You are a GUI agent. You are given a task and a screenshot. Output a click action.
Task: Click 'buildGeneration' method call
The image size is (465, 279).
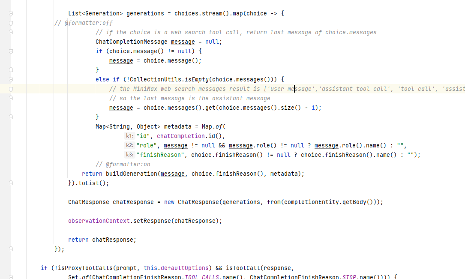click(132, 174)
